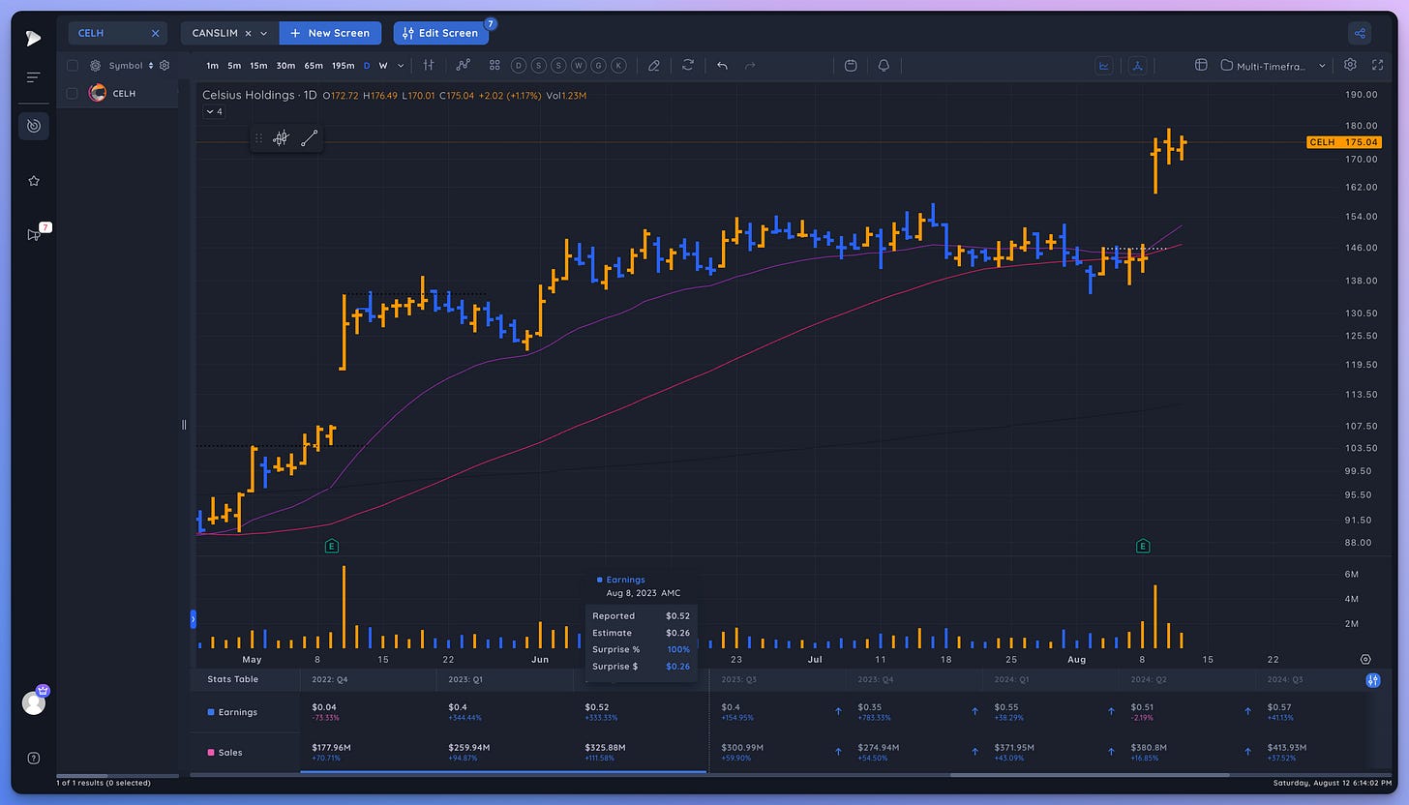Toggle fullscreen chart mode
This screenshot has width=1409, height=805.
coord(1378,65)
